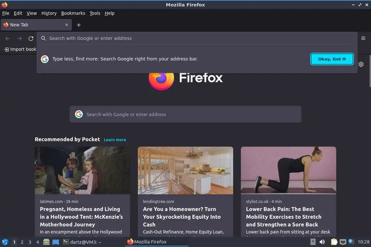Focus the address bar search field
This screenshot has height=247, width=371.
(197, 38)
